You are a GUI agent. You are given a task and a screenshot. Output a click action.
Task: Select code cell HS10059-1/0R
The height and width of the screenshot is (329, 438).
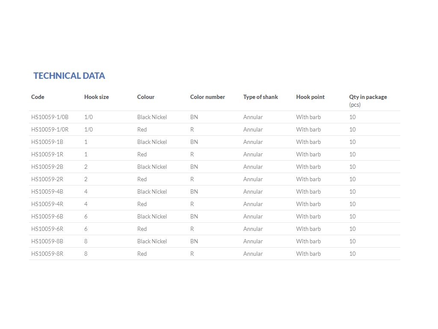[50, 129]
